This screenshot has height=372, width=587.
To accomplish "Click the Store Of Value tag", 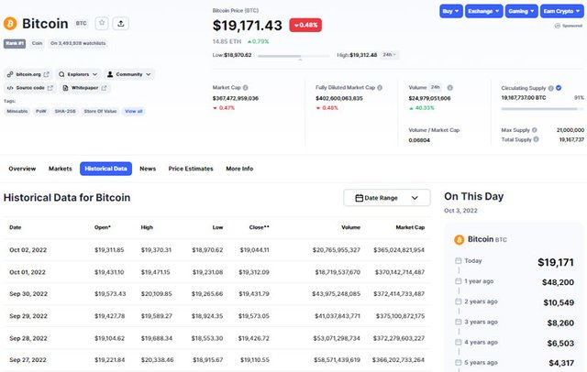I will (100, 111).
